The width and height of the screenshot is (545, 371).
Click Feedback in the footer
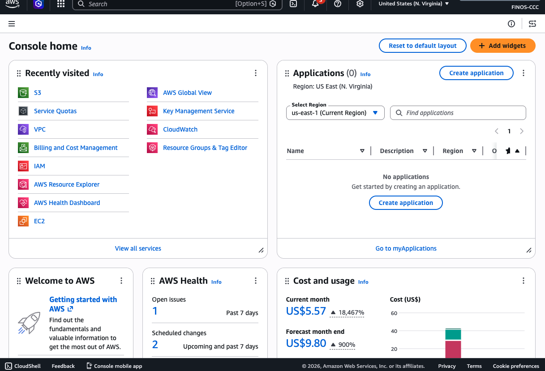click(x=63, y=366)
